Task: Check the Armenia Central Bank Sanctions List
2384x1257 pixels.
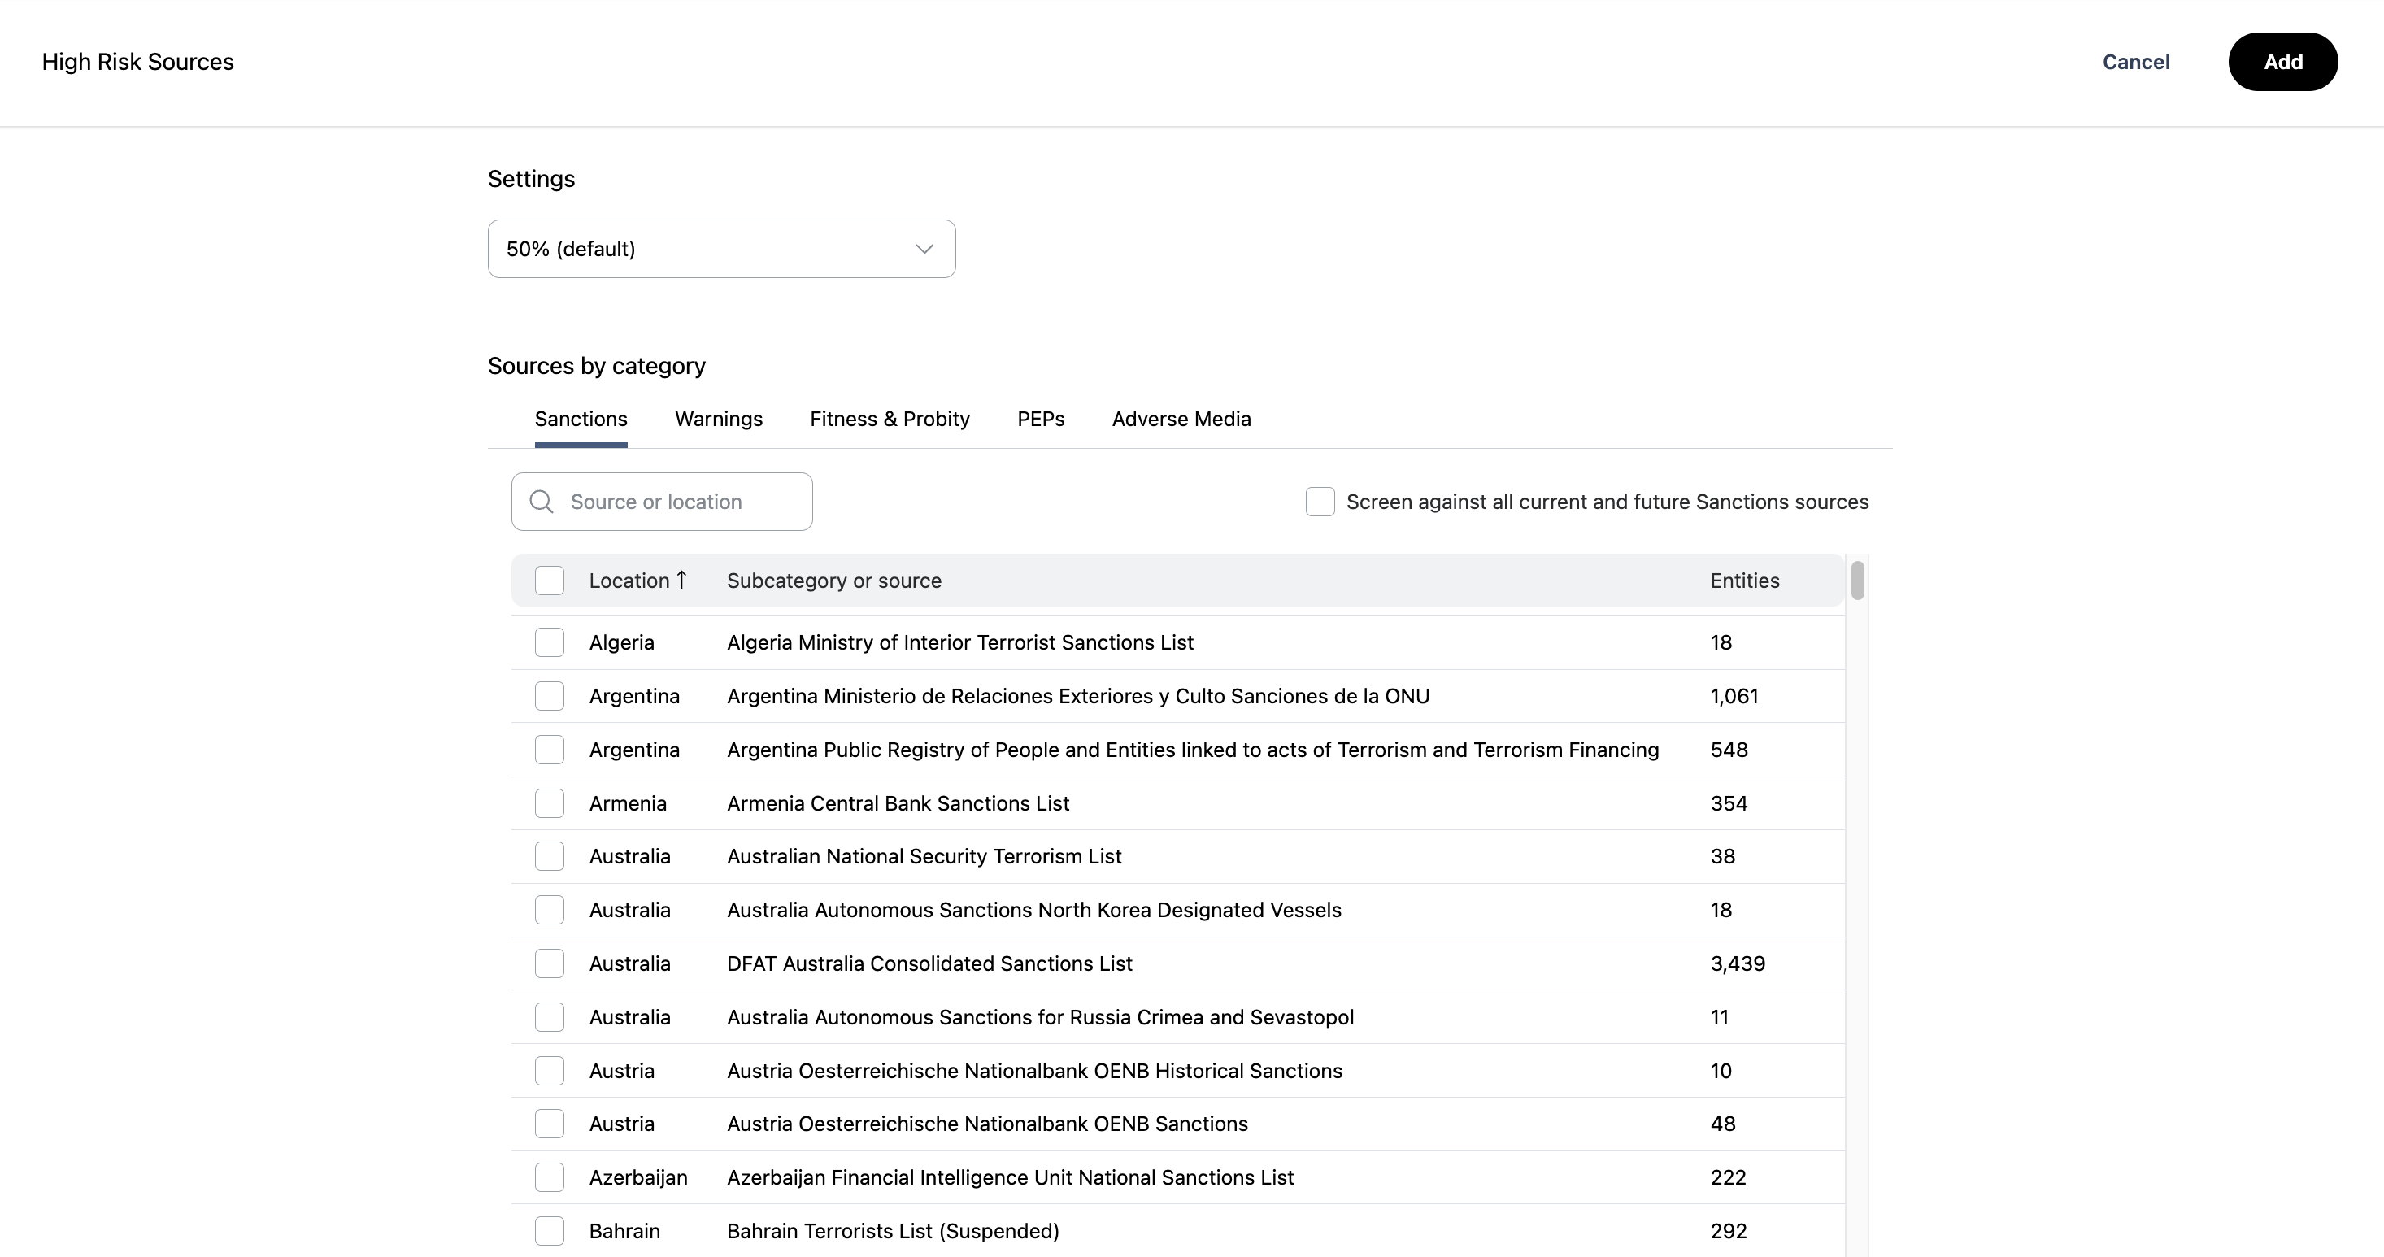Action: point(550,803)
